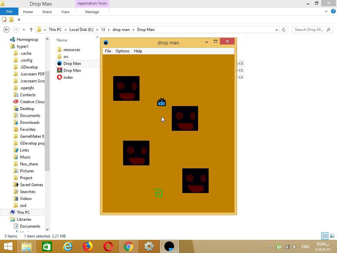The height and width of the screenshot is (253, 337).
Task: Click folder 13 in address breadcrumb
Action: pyautogui.click(x=103, y=30)
